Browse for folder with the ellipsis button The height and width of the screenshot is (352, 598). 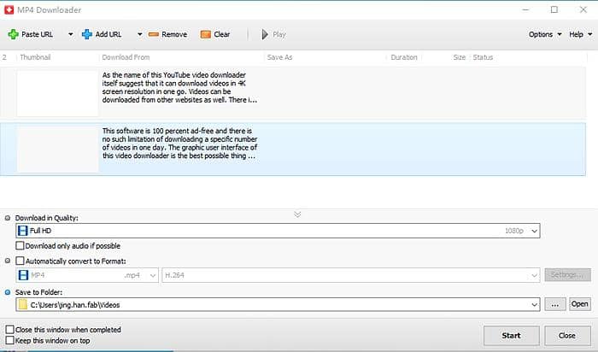[555, 304]
